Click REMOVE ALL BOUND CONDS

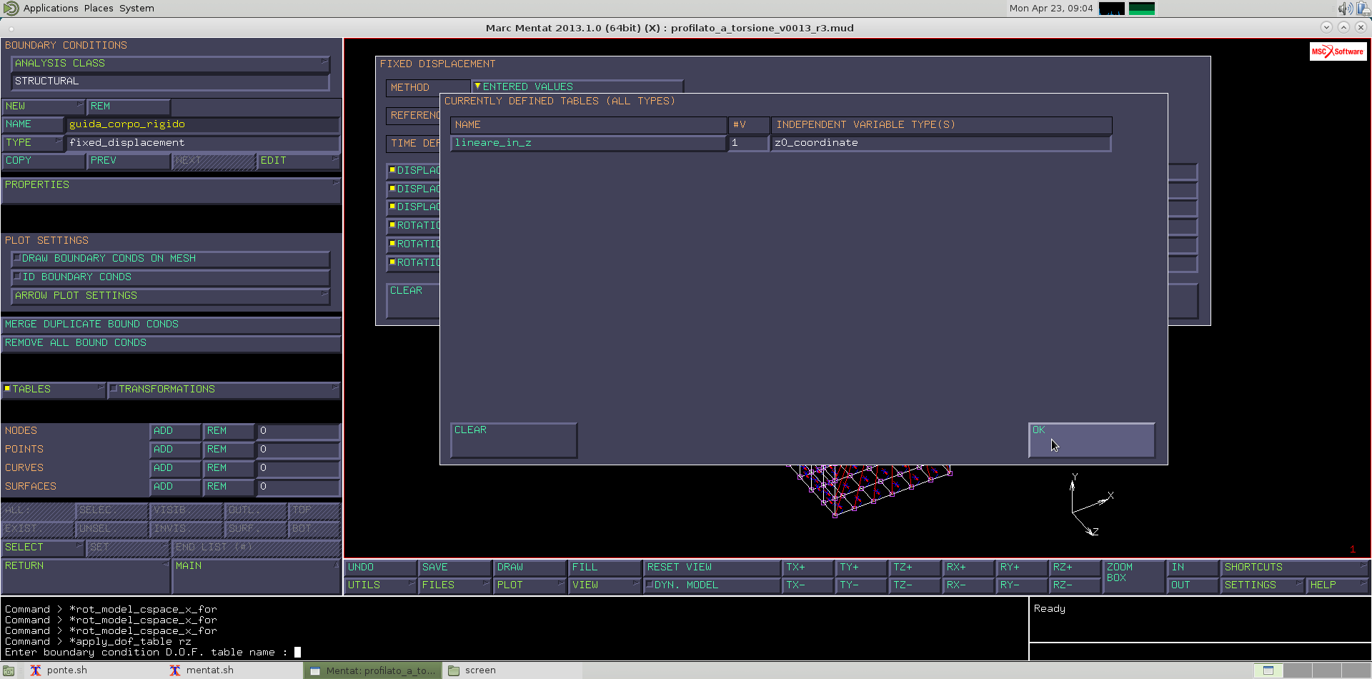pos(171,343)
